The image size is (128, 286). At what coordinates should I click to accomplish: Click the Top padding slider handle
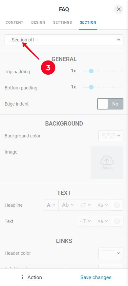coord(91,71)
